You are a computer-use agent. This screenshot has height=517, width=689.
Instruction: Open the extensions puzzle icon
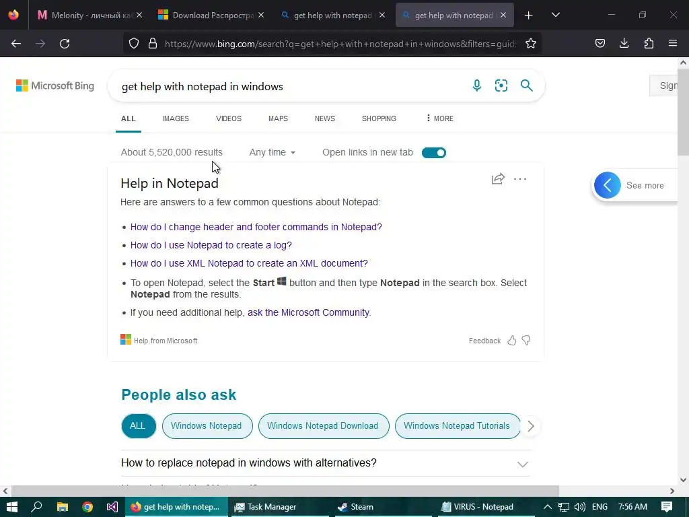point(649,43)
